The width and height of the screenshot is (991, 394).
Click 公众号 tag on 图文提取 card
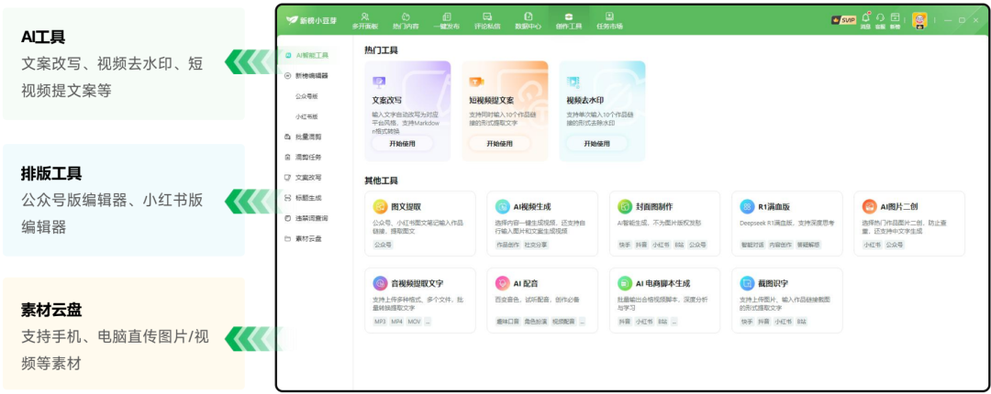(x=382, y=245)
